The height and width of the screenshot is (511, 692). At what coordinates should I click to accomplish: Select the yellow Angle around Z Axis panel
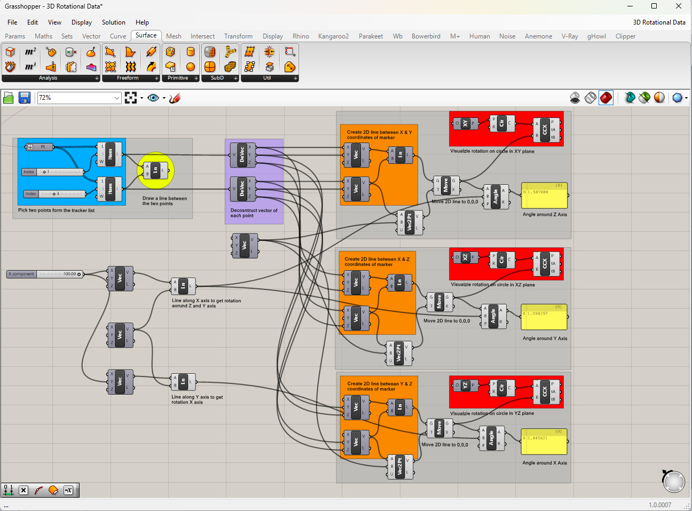[x=544, y=196]
